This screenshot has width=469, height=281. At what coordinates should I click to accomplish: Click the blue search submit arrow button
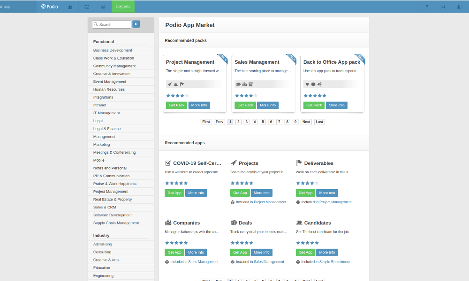tap(136, 24)
